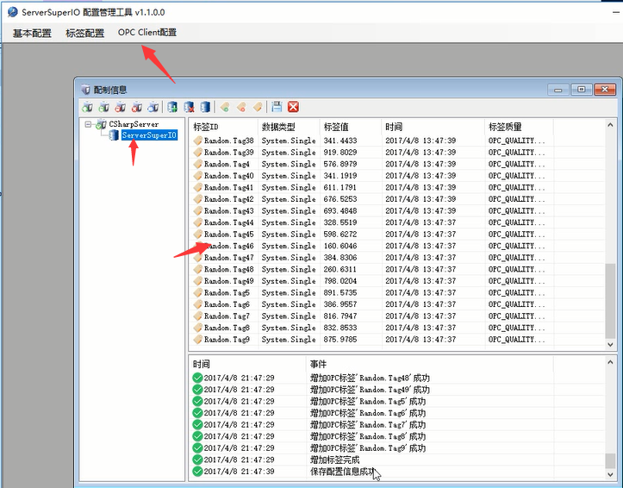This screenshot has height=488, width=623.
Task: Click the green check icon of 保存配置信息成功 entry
Action: pos(197,472)
